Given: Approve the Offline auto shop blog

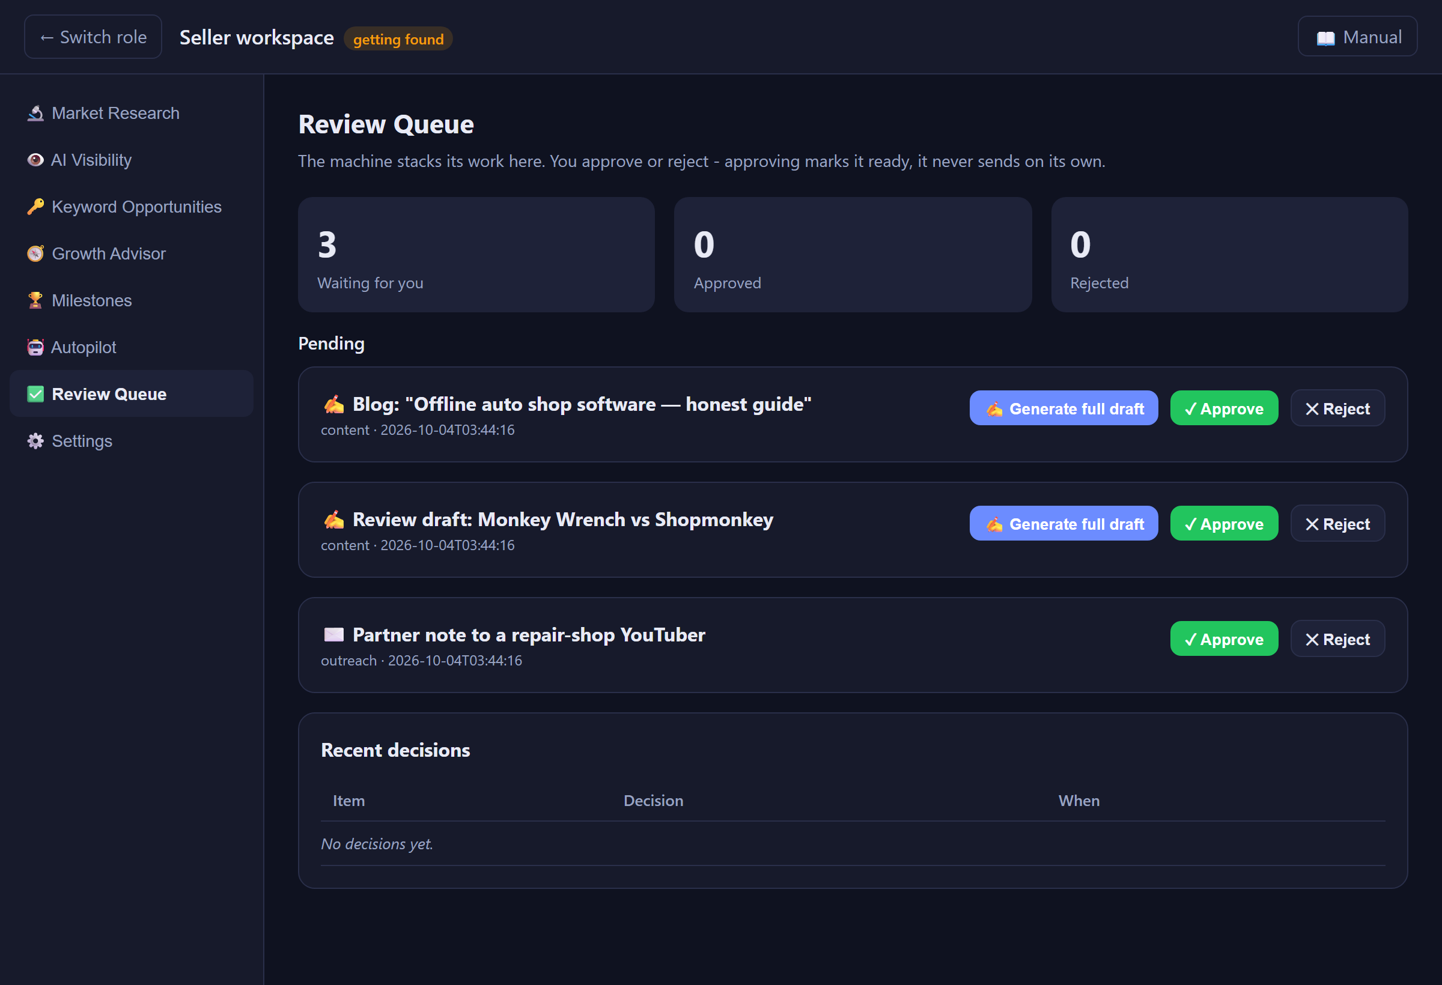Looking at the screenshot, I should (x=1223, y=408).
